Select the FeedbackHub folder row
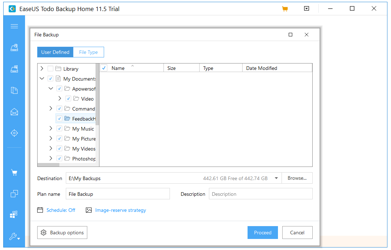 pyautogui.click(x=76, y=118)
